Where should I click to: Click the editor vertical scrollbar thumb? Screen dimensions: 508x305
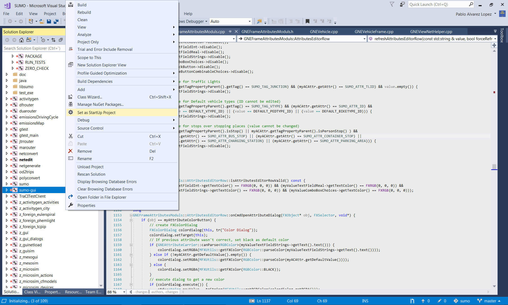tap(494, 167)
